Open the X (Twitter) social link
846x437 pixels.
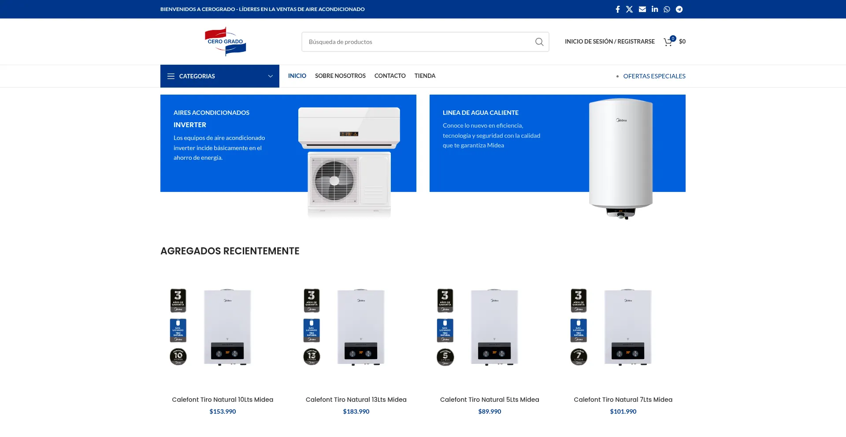[x=630, y=9]
